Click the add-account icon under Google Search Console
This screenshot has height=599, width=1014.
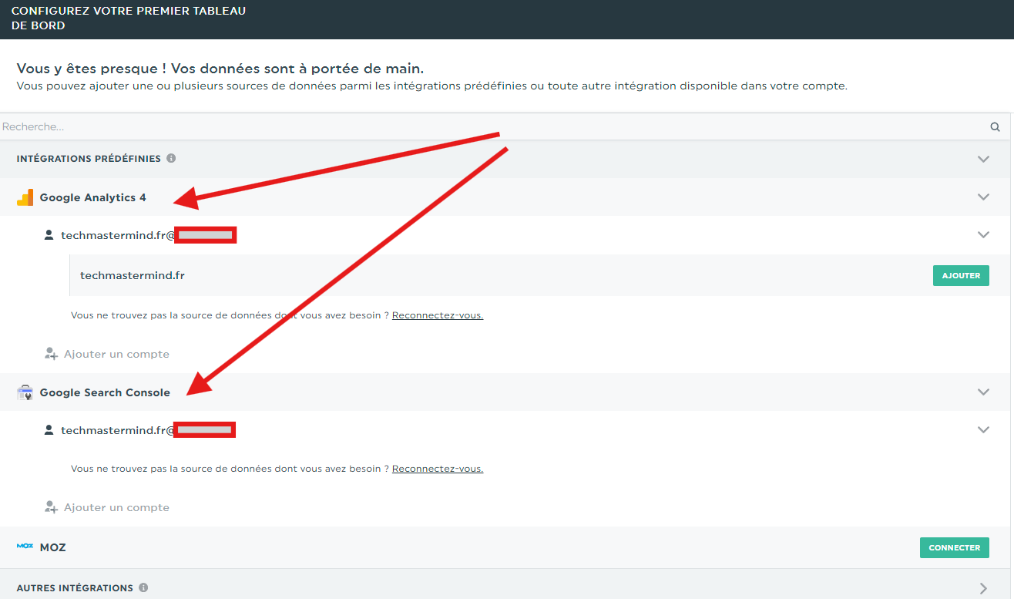50,506
